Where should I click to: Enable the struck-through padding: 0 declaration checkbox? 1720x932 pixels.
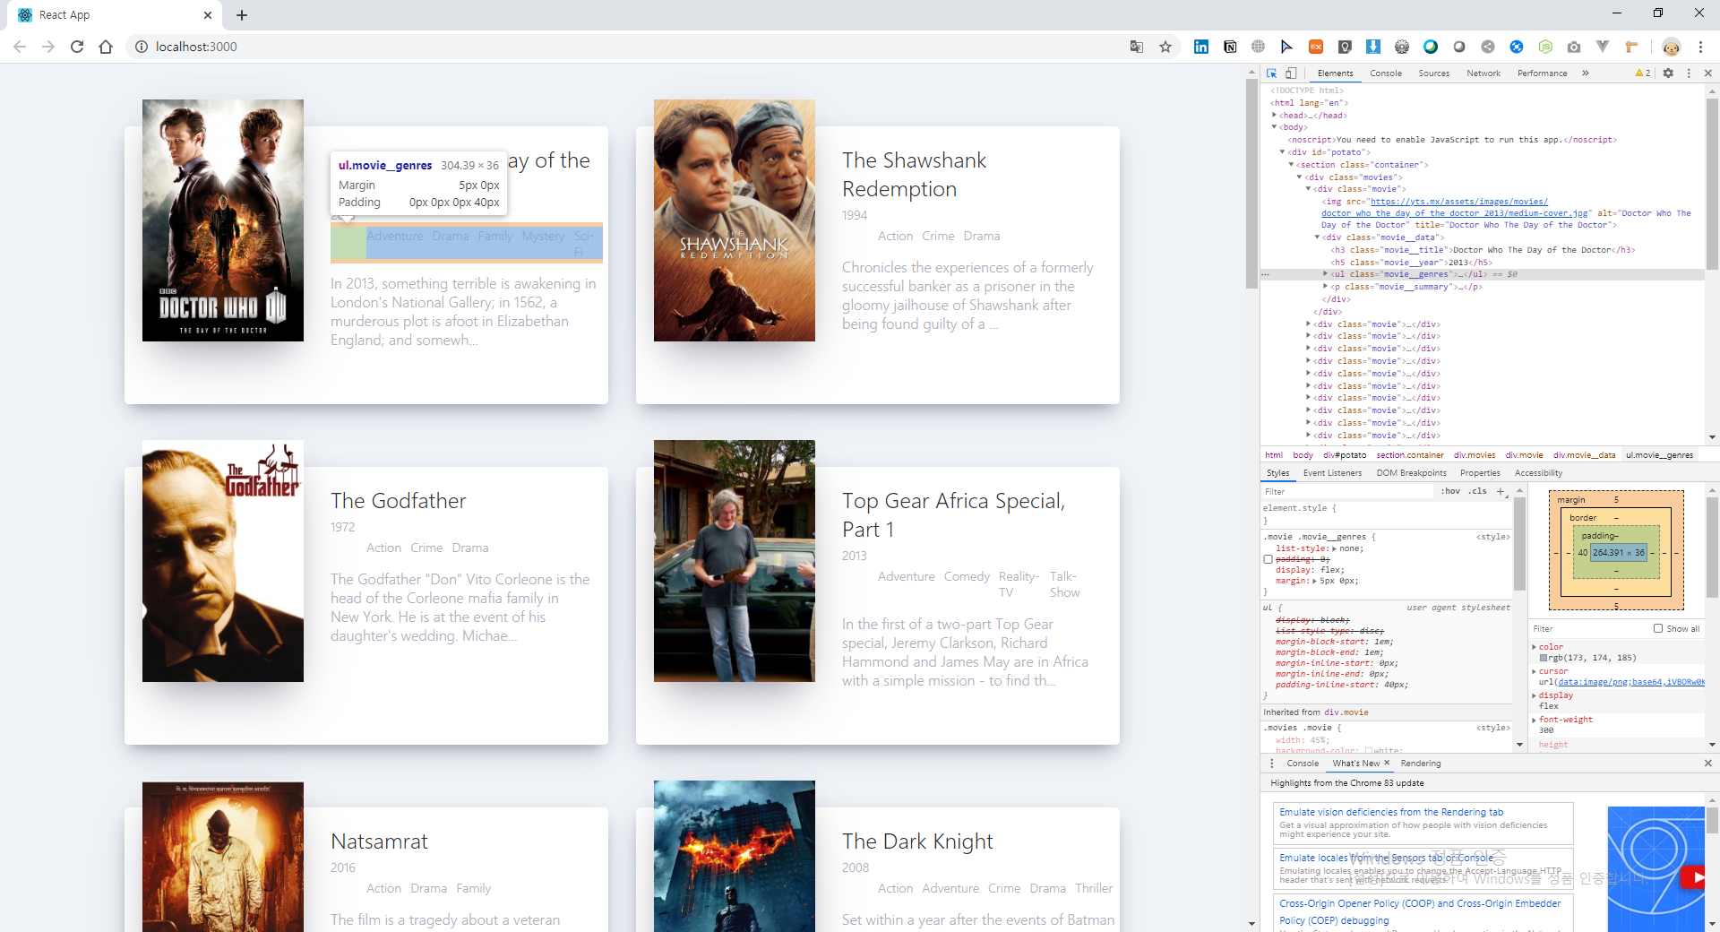(1268, 559)
